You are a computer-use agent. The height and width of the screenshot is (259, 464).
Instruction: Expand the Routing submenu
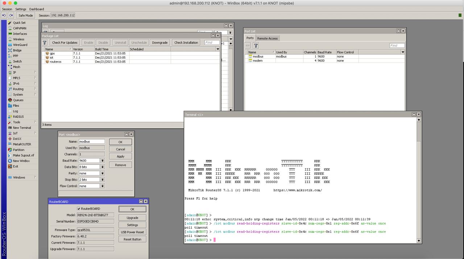[22, 89]
